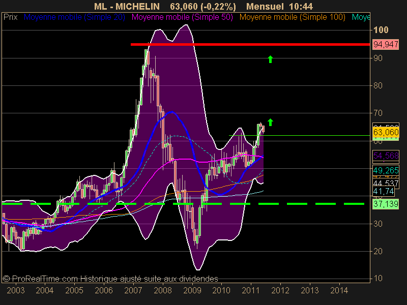Image resolution: width=407 pixels, height=305 pixels.
Task: Click the 80 price axis label
Action: click(x=378, y=85)
